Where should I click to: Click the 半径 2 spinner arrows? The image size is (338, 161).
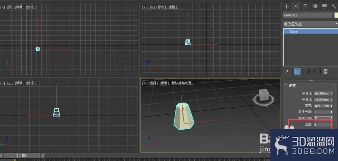click(331, 100)
